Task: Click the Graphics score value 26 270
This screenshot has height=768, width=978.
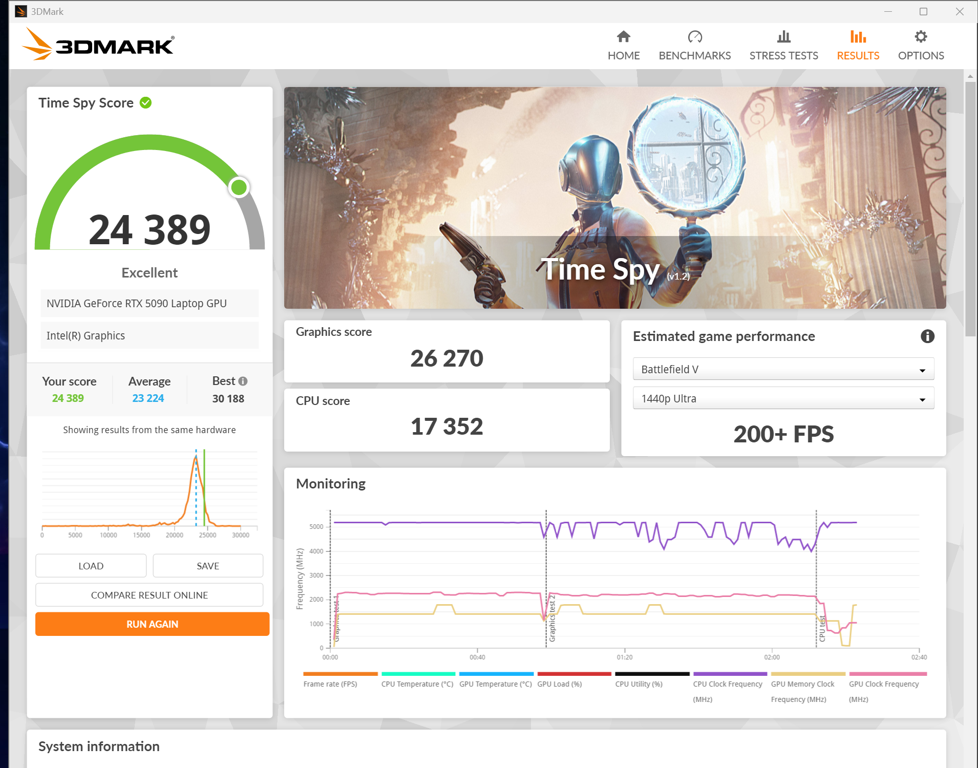Action: click(447, 358)
